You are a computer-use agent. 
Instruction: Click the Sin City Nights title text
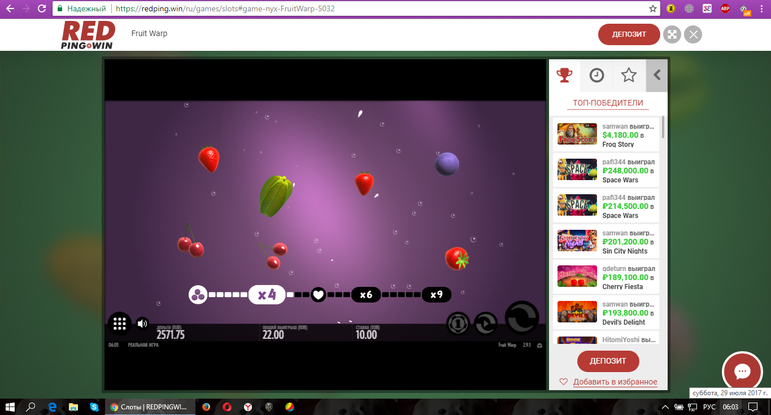click(625, 251)
